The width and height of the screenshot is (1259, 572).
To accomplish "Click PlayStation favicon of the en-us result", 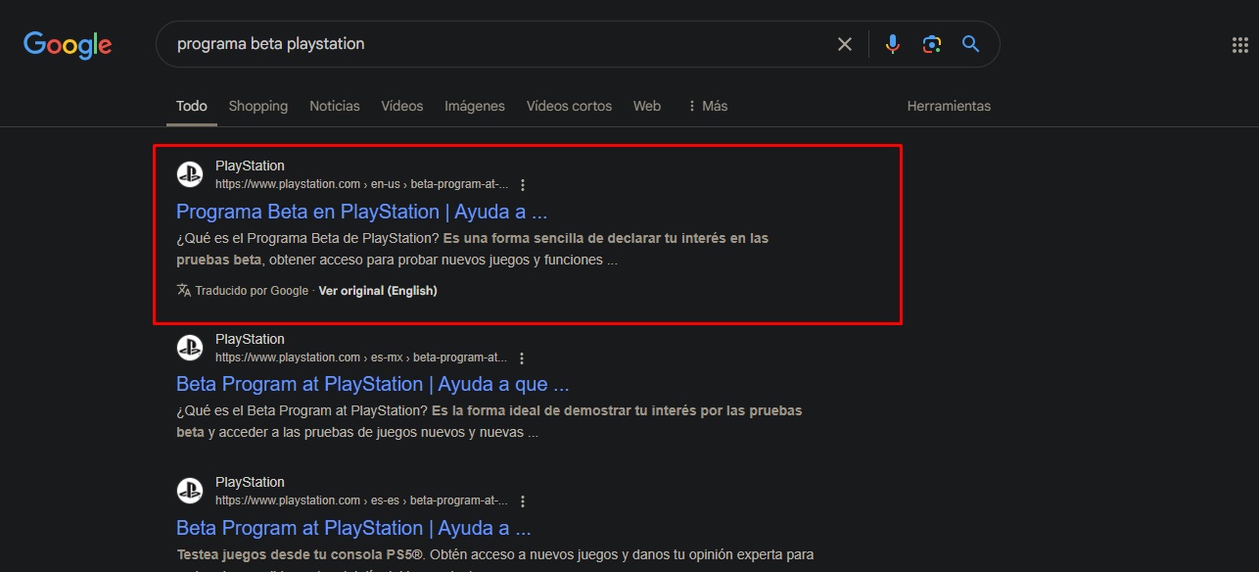I will pyautogui.click(x=189, y=174).
